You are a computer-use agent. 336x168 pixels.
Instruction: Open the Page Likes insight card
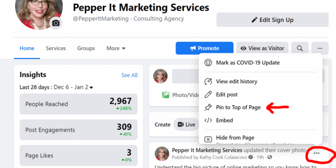[78, 155]
